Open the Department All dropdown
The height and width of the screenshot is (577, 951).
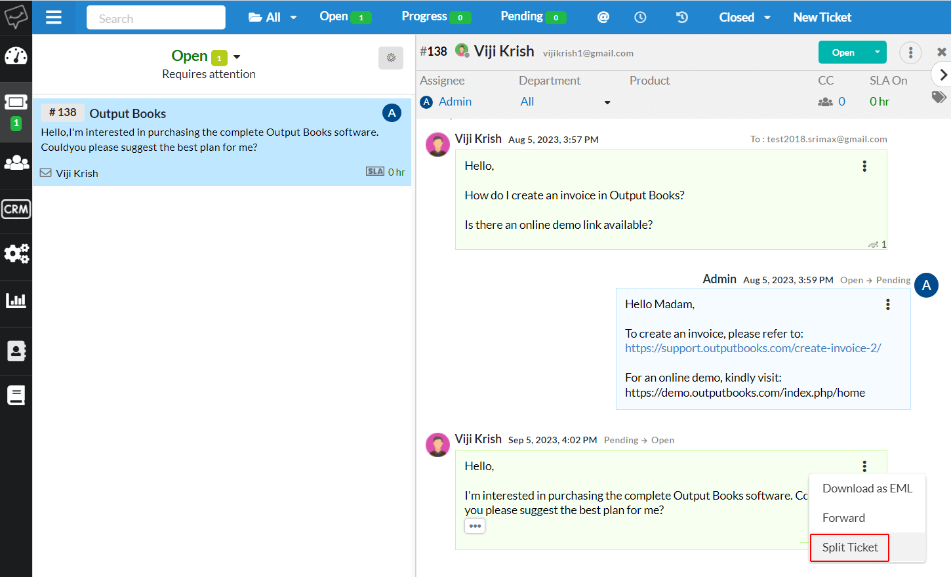[x=565, y=102]
